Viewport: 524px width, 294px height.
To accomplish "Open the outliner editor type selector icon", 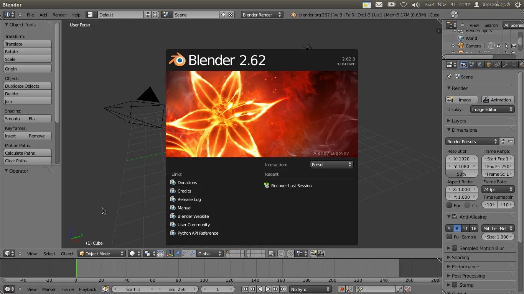I will point(452,25).
